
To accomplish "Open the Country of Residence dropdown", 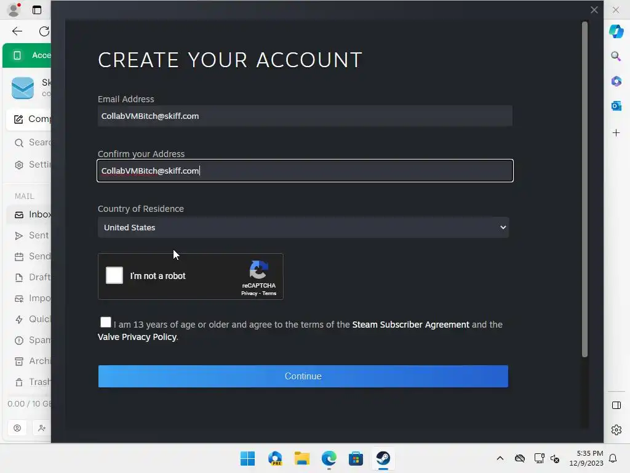I will tap(303, 227).
